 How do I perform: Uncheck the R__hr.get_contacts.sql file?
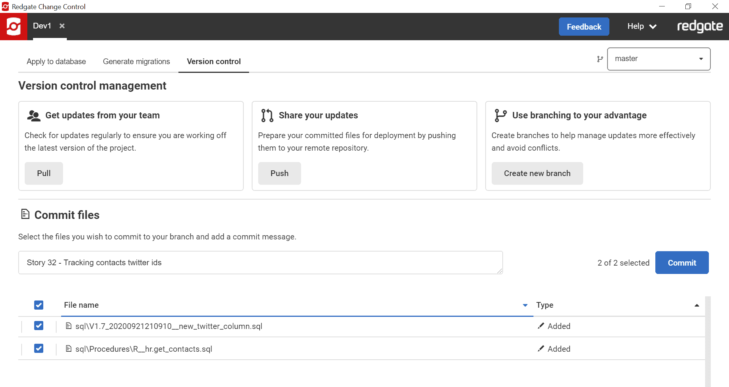point(39,348)
